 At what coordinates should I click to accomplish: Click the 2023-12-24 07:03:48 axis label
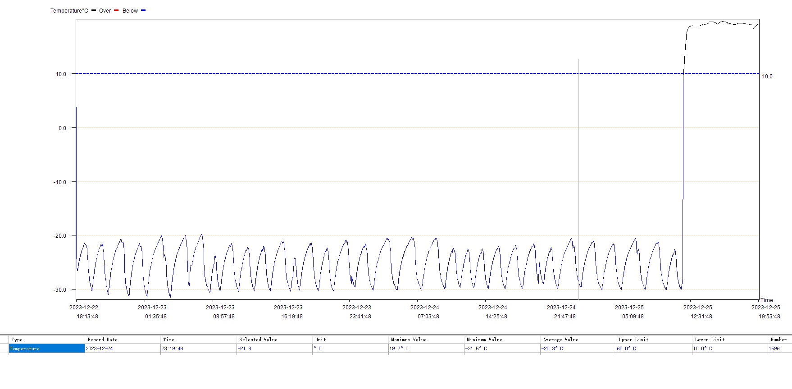coord(425,312)
